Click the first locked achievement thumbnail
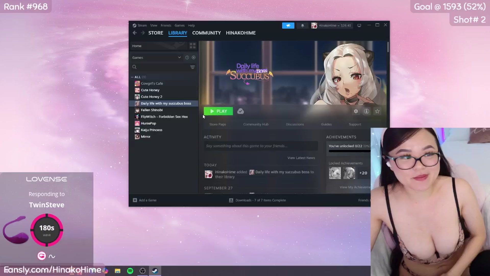Viewport: 490px width, 276px height. click(335, 173)
